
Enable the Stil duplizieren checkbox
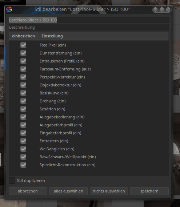[x=12, y=180]
